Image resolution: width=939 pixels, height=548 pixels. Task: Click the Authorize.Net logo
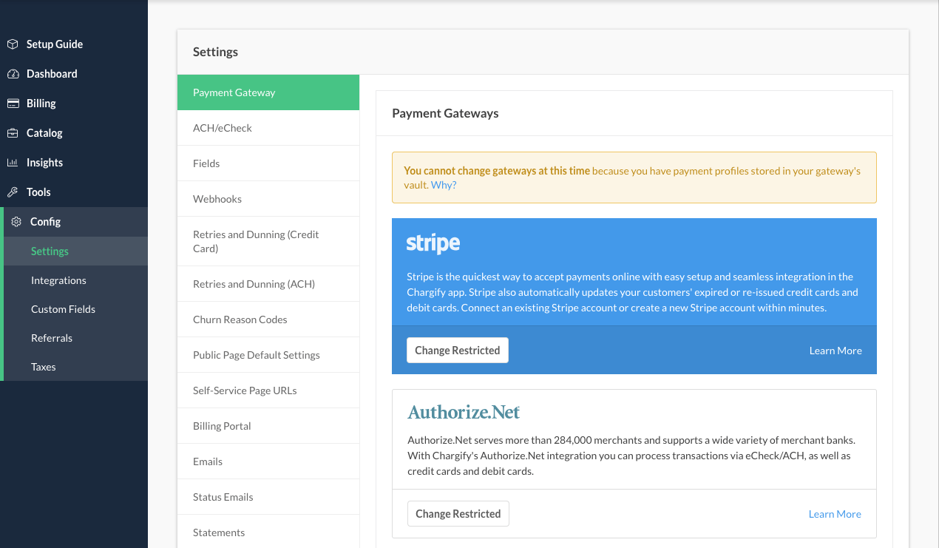click(464, 412)
